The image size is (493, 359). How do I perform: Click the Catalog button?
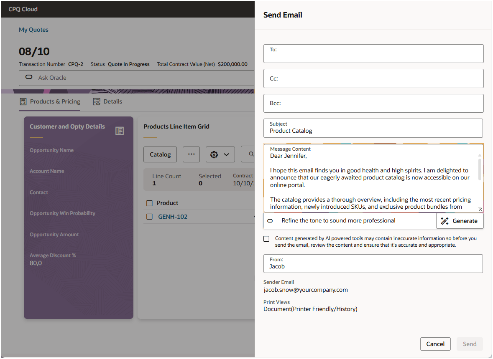[160, 154]
